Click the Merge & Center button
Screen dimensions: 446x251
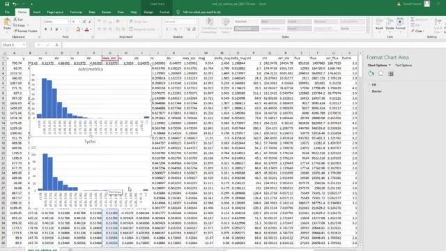[x=143, y=29]
